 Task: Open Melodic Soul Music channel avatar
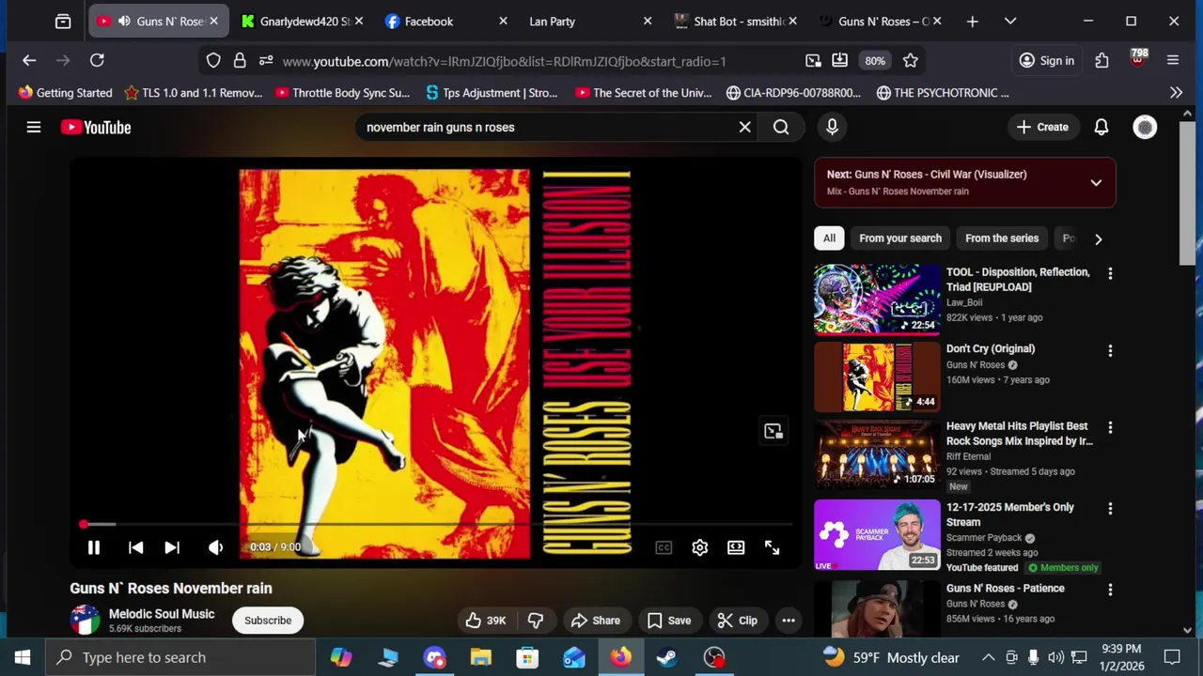coord(85,621)
